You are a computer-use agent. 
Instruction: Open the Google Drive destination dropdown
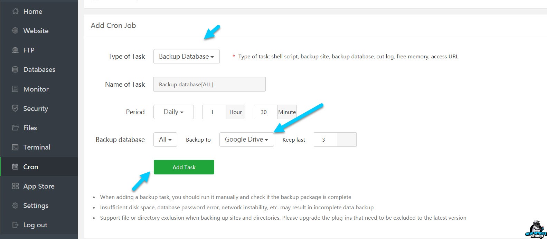click(x=247, y=140)
